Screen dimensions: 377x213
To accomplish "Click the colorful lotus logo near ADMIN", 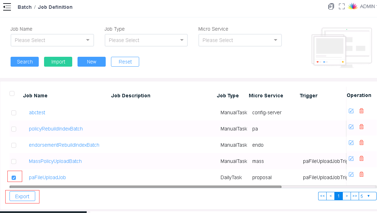I will [x=352, y=6].
